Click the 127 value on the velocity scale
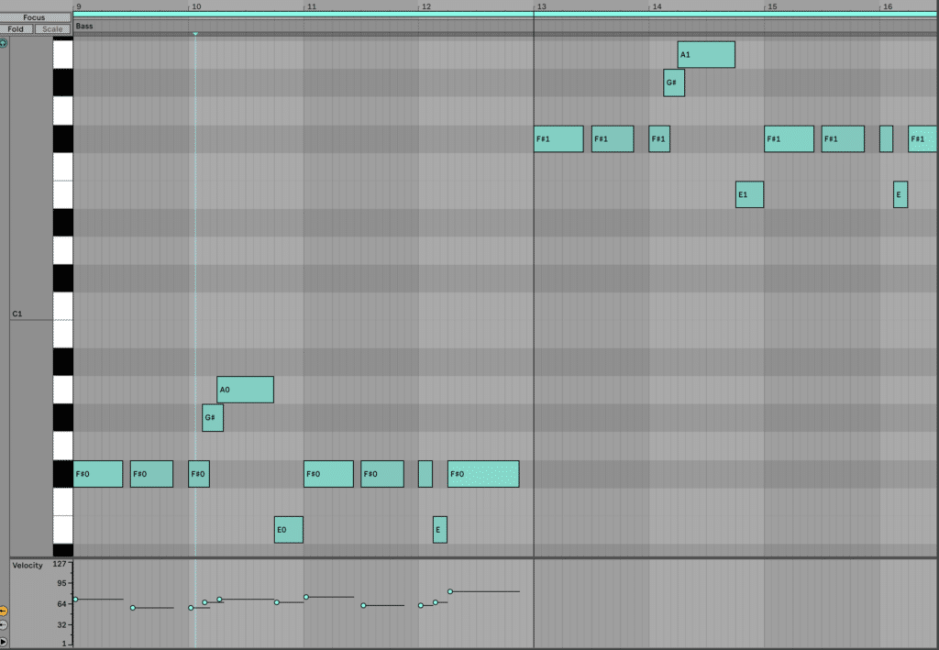 (60, 564)
